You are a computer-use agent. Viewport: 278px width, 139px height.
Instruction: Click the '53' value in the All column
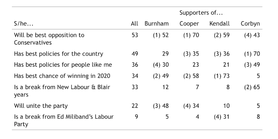pyautogui.click(x=135, y=35)
